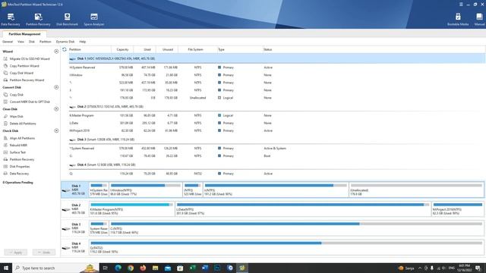Choose Wipe Disk in the sidebar
This screenshot has height=273, width=486.
click(x=14, y=116)
